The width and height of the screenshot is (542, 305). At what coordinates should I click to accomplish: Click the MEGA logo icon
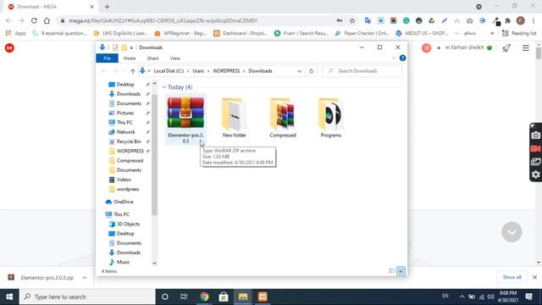tap(9, 48)
